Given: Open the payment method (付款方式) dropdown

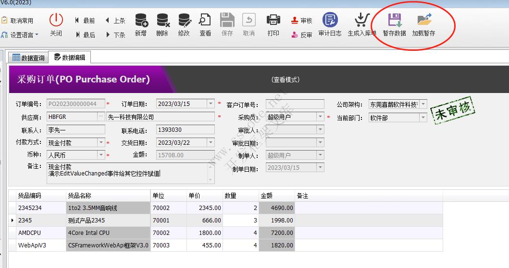Looking at the screenshot, I should (x=101, y=143).
